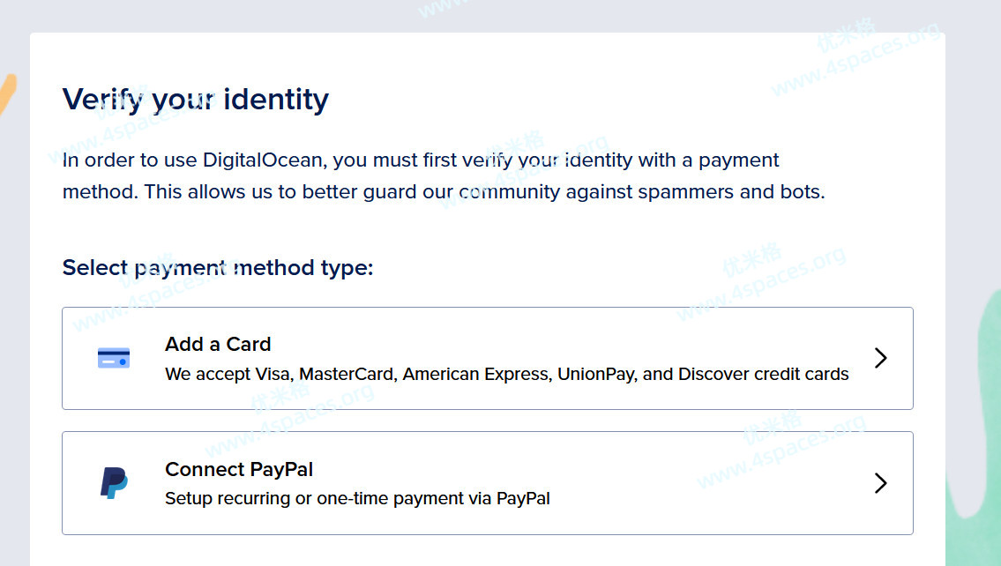Click the "Select payment method type:" label
This screenshot has height=566, width=1001.
click(x=218, y=267)
